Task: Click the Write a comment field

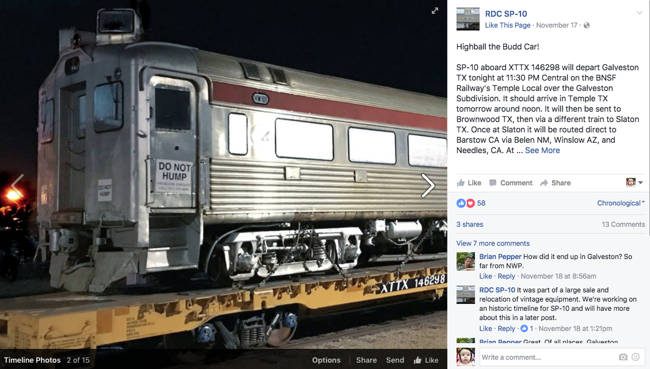Action: click(x=547, y=357)
